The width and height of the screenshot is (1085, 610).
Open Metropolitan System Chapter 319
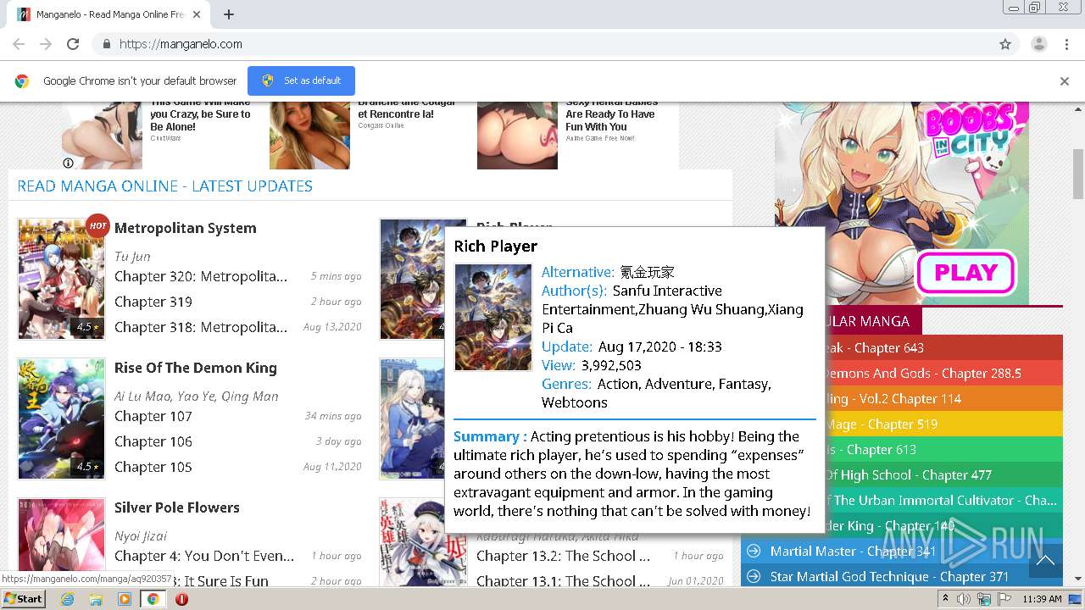pyautogui.click(x=153, y=302)
